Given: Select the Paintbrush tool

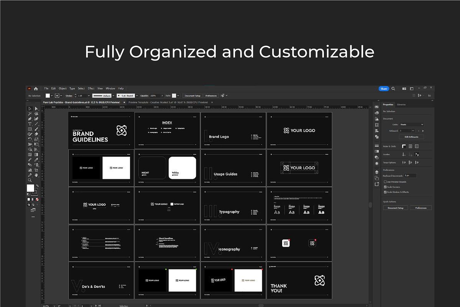Looking at the screenshot, I should coord(36,129).
